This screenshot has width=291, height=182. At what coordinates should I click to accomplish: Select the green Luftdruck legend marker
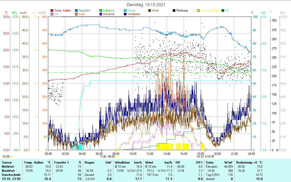click(101, 11)
